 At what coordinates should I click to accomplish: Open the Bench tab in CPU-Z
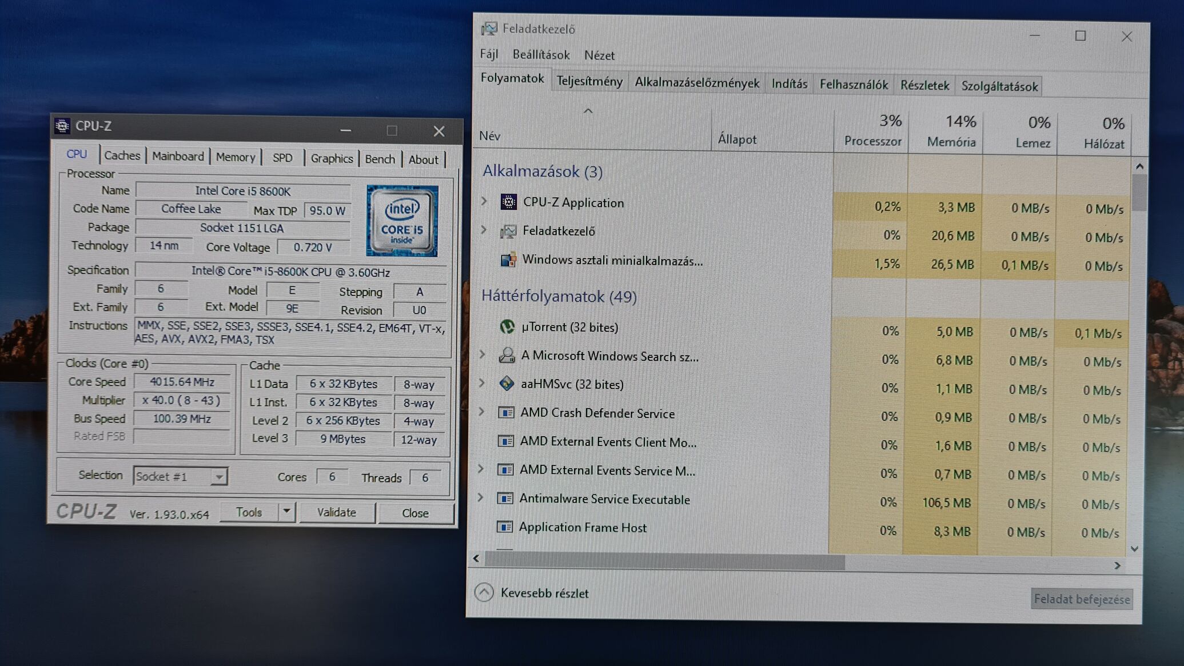click(380, 159)
